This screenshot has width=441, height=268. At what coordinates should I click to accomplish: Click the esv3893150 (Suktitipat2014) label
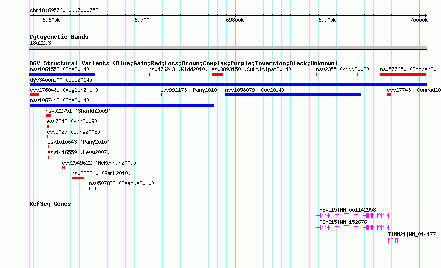[251, 69]
